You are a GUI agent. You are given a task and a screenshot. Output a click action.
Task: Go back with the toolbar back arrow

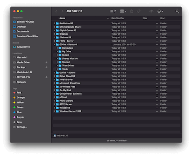point(56,11)
